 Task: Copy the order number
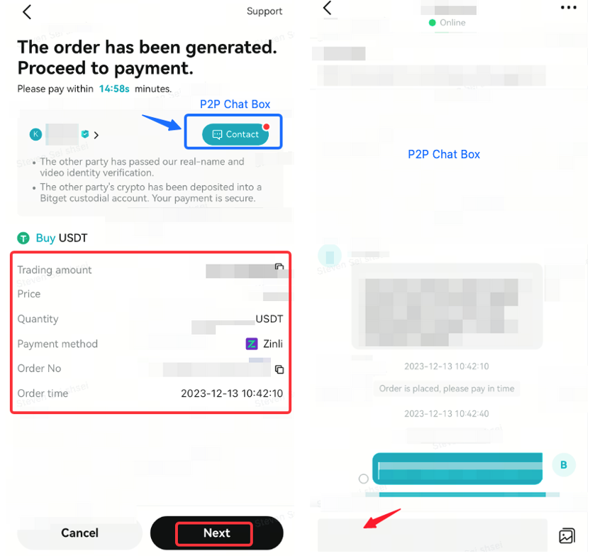pos(279,369)
